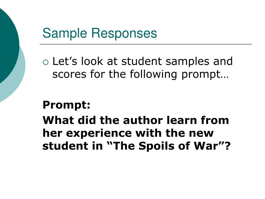Click the 'Let's look at student samples' line
Image resolution: width=265 pixels, height=199 pixels.
(143, 61)
